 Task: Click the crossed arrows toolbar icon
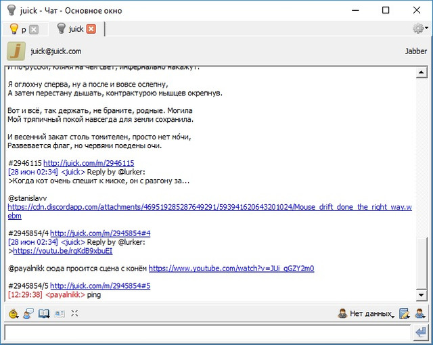[74, 313]
